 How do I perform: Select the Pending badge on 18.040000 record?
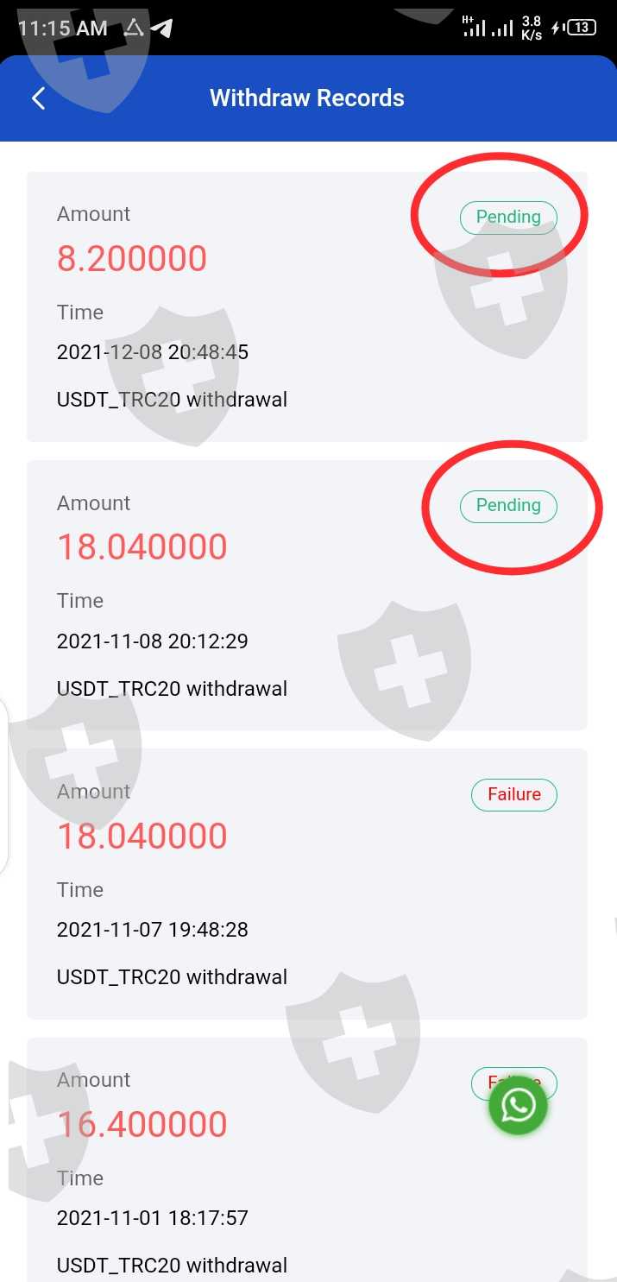pos(508,505)
